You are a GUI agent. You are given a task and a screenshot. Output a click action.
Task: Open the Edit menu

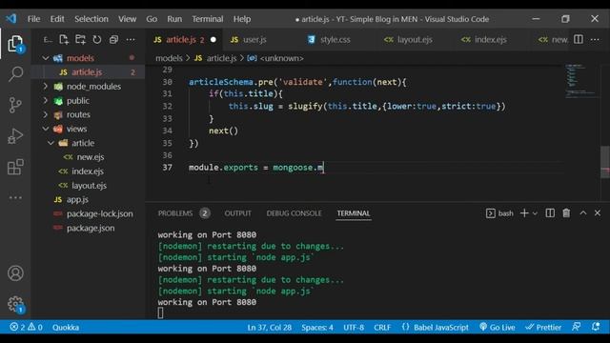coord(57,19)
